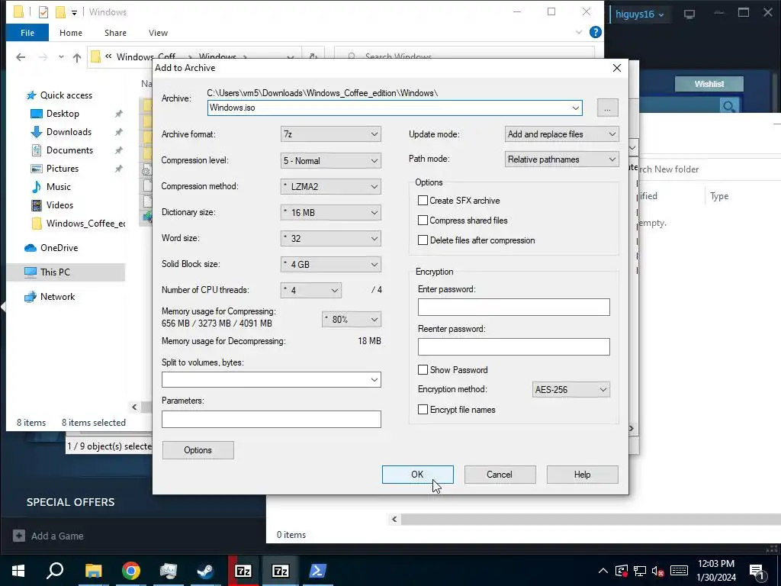Enable Compress shared files option
The width and height of the screenshot is (781, 586).
[x=423, y=221]
